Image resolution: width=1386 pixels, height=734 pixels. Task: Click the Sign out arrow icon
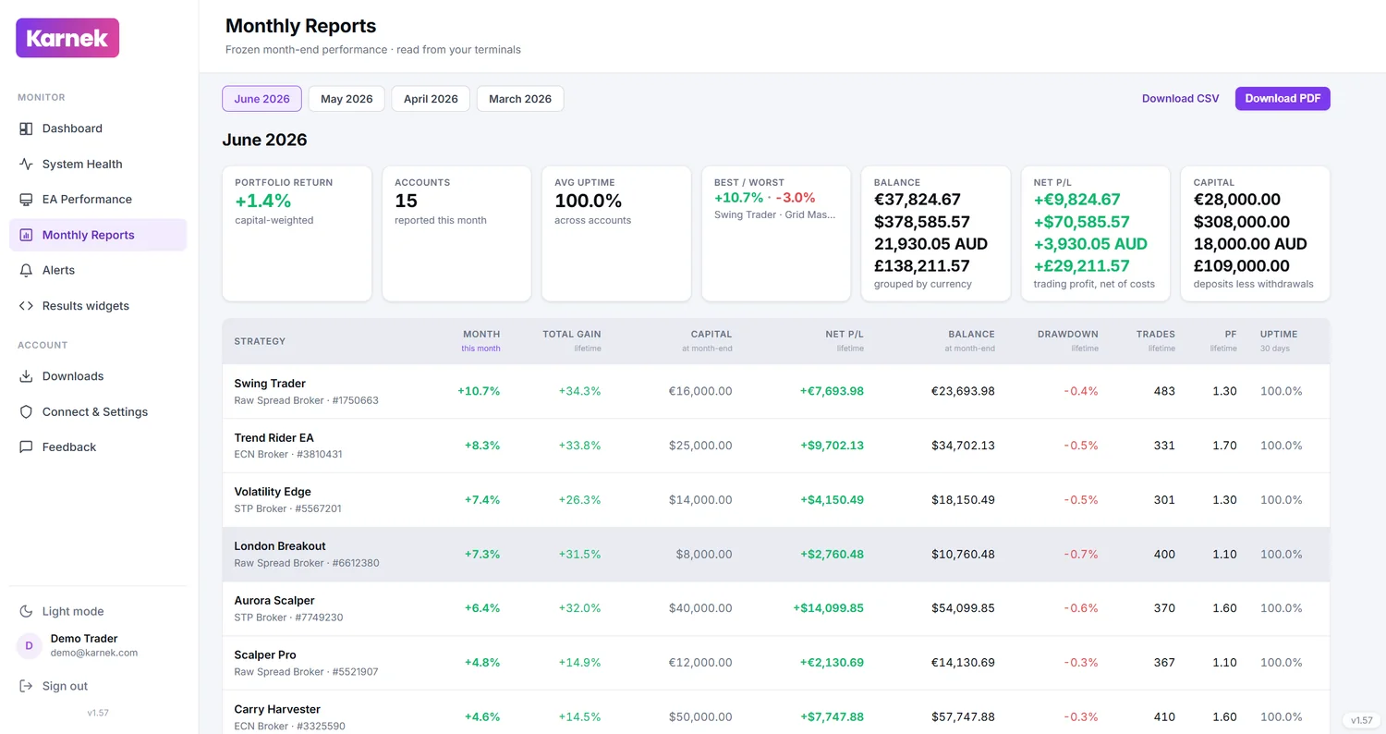coord(26,686)
